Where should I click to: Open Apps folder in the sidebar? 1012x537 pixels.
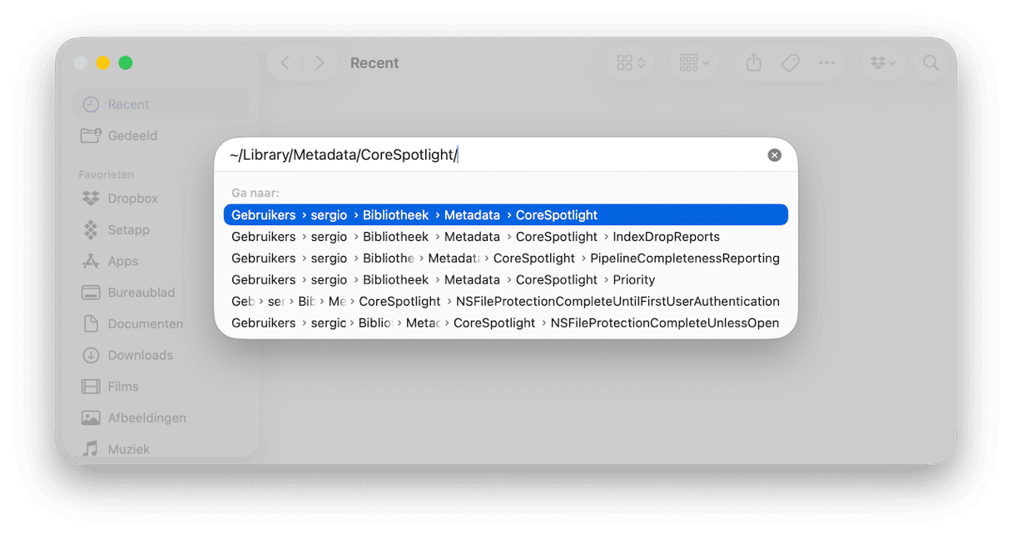click(x=161, y=261)
